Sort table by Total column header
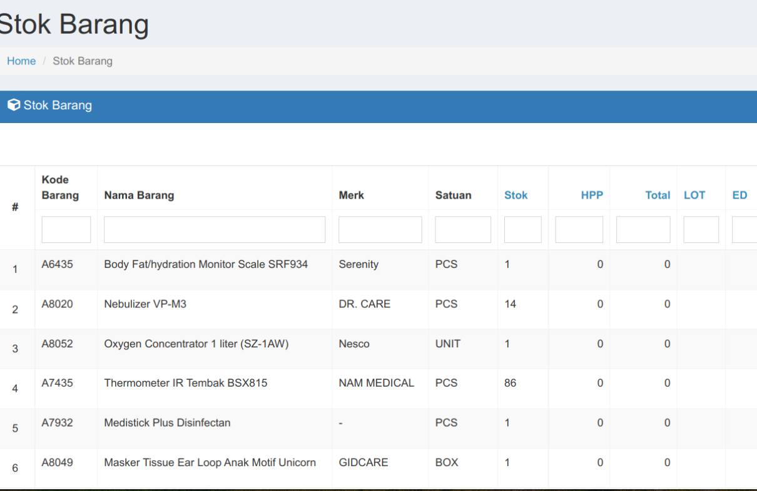 point(657,195)
